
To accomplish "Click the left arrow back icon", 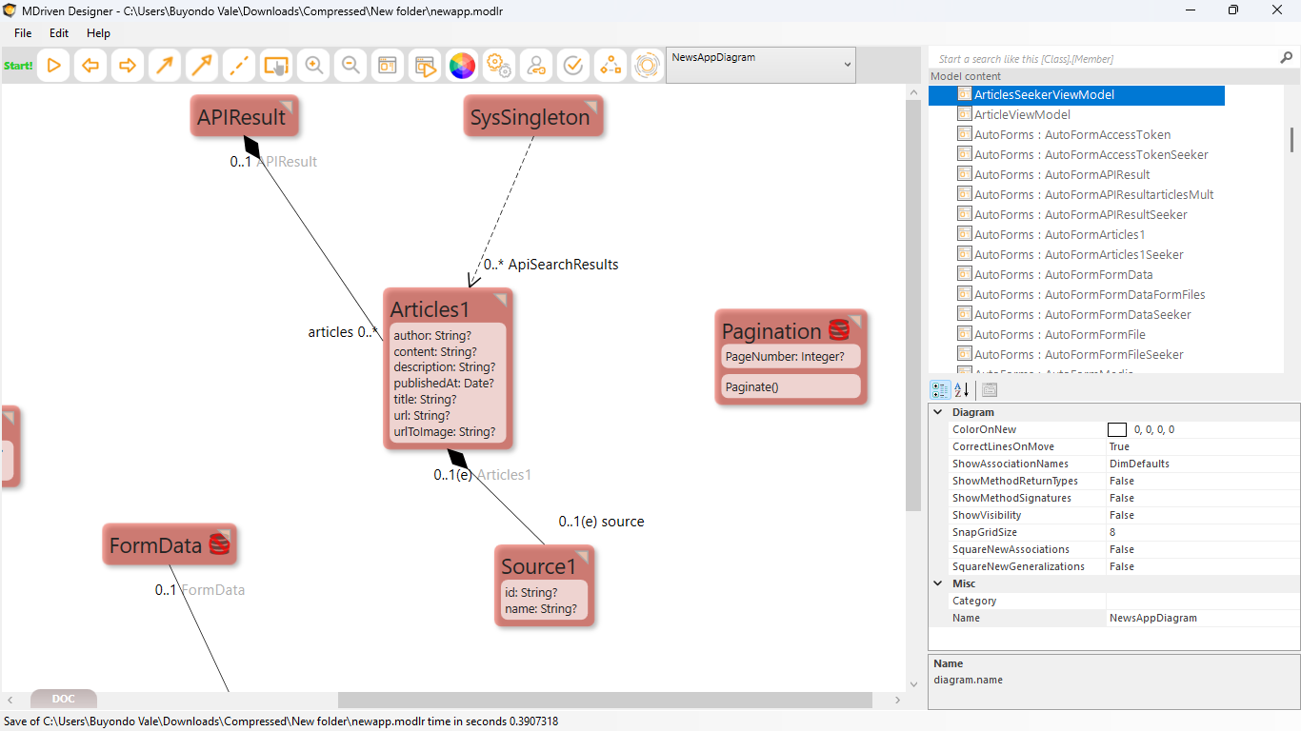I will pos(90,66).
